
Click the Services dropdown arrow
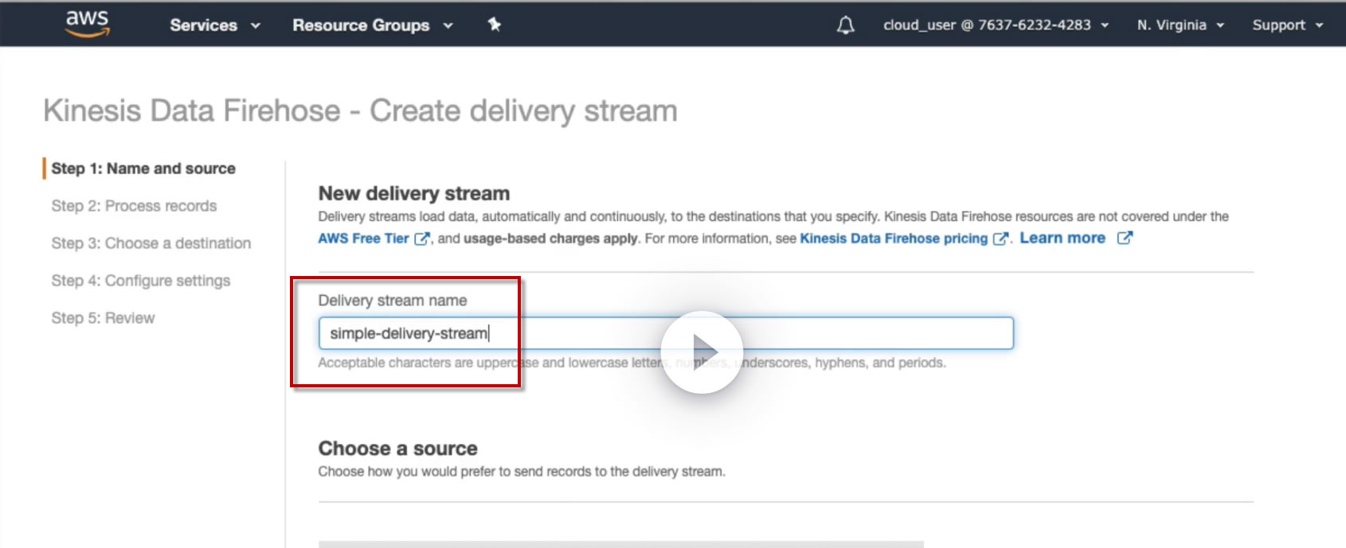[x=256, y=26]
